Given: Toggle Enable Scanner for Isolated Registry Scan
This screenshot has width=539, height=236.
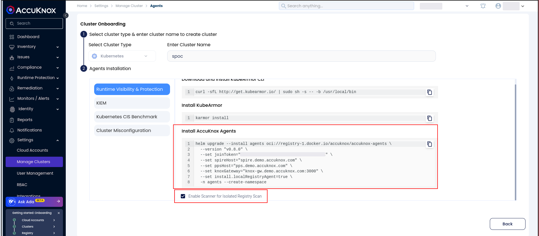Looking at the screenshot, I should [183, 196].
